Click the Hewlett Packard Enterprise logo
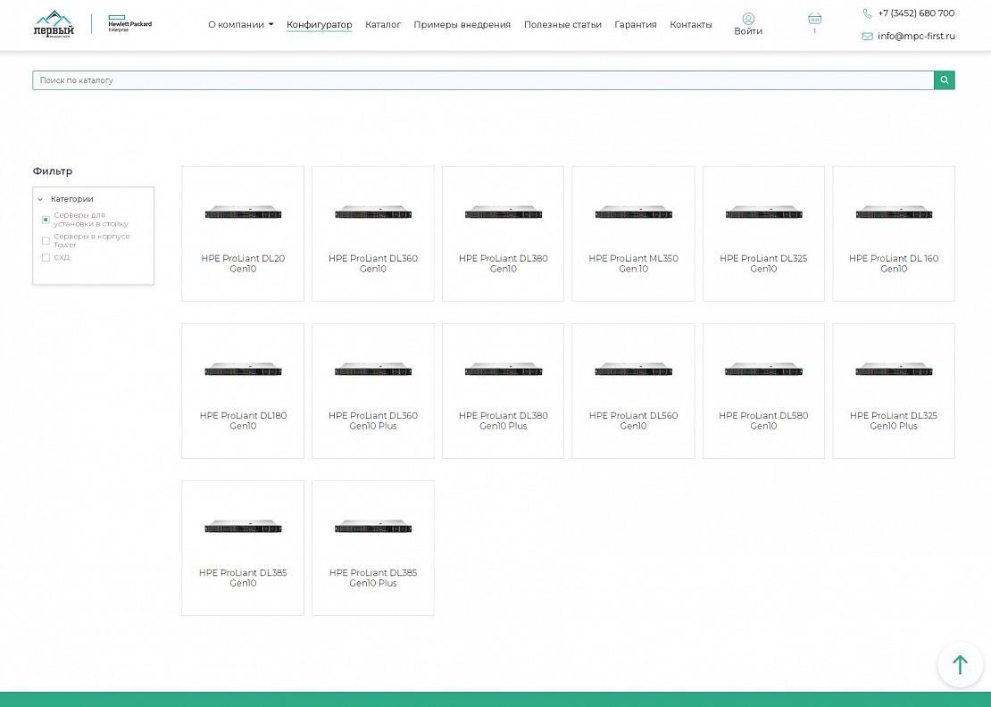 129,24
